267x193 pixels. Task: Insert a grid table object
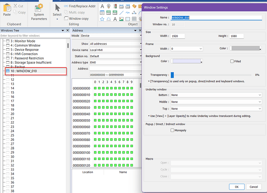134,19
